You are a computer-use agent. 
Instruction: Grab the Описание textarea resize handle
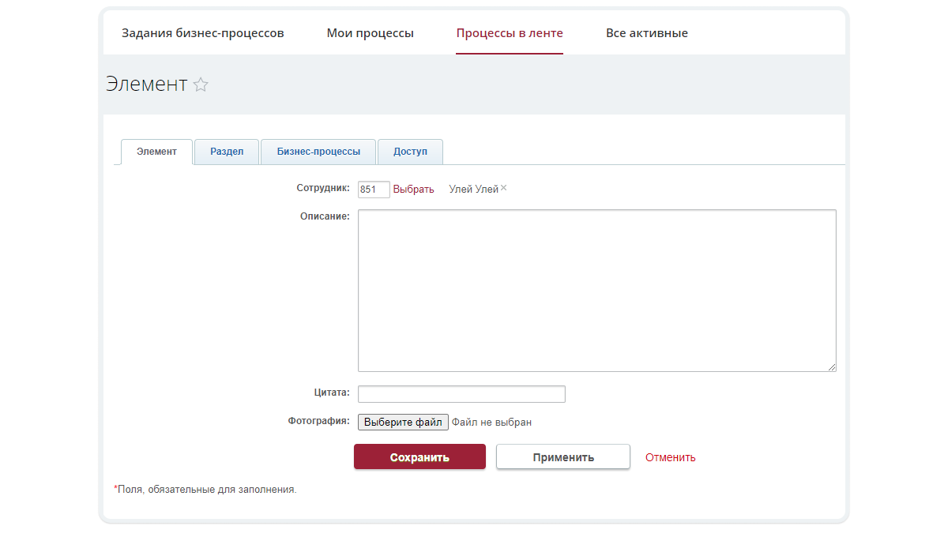click(x=832, y=367)
